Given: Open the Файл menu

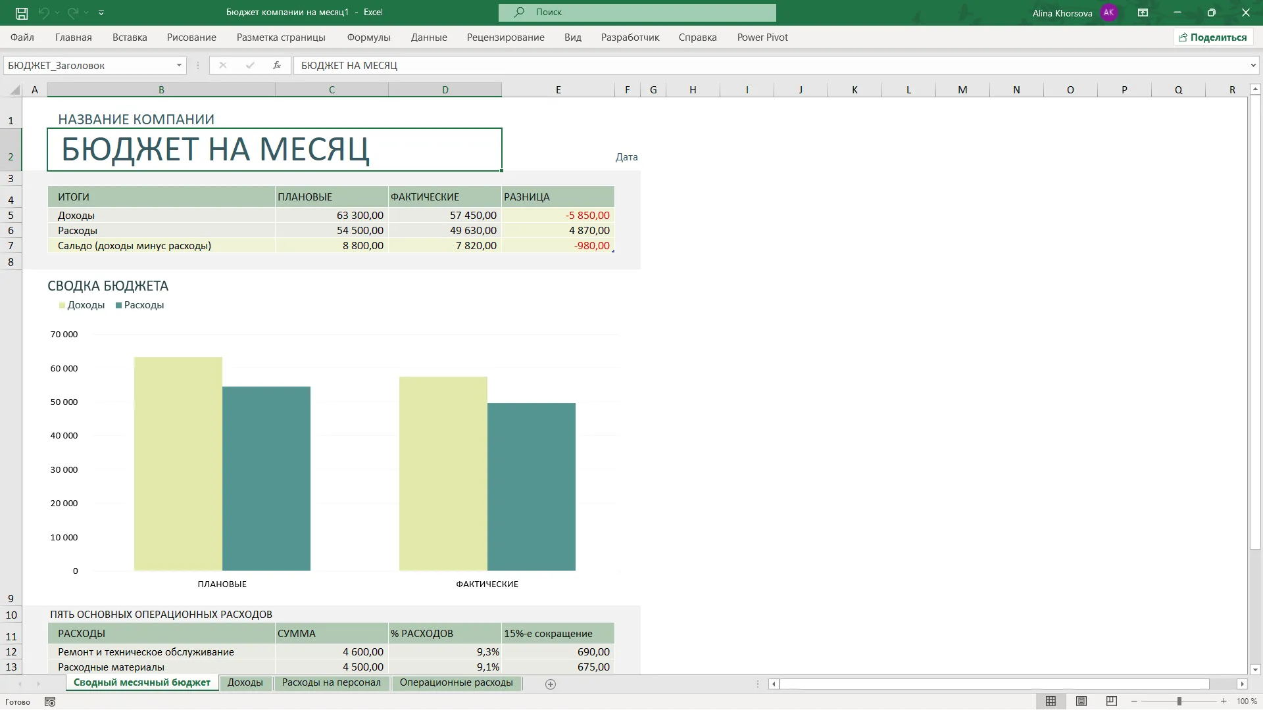Looking at the screenshot, I should (22, 37).
